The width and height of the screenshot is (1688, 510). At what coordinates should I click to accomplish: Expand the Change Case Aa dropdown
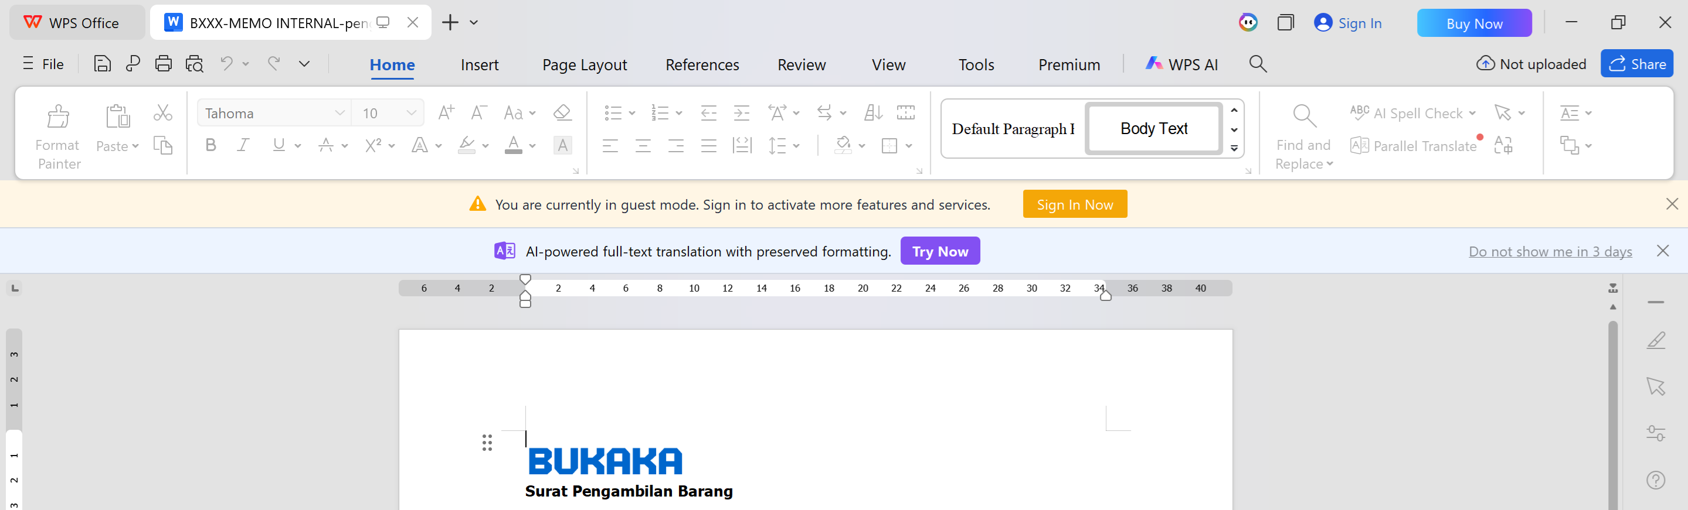pos(533,113)
